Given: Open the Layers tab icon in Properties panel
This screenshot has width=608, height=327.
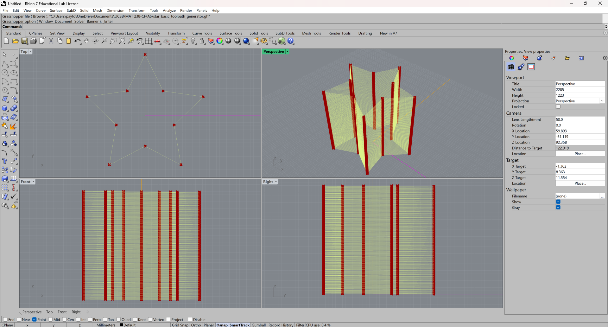Looking at the screenshot, I should click(x=526, y=58).
